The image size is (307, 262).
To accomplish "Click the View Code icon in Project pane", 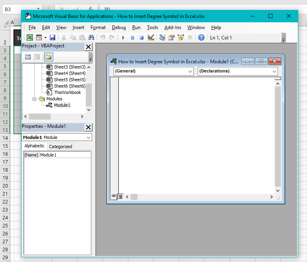I will coord(28,57).
